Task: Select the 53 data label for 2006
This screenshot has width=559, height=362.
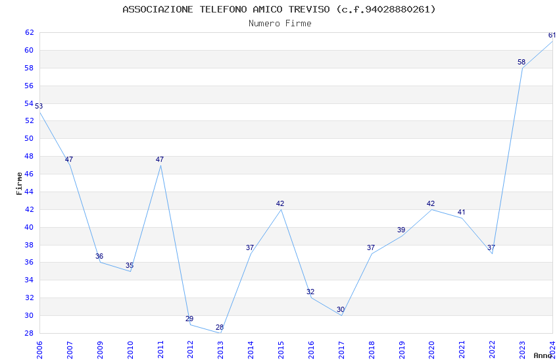Action: tap(39, 106)
